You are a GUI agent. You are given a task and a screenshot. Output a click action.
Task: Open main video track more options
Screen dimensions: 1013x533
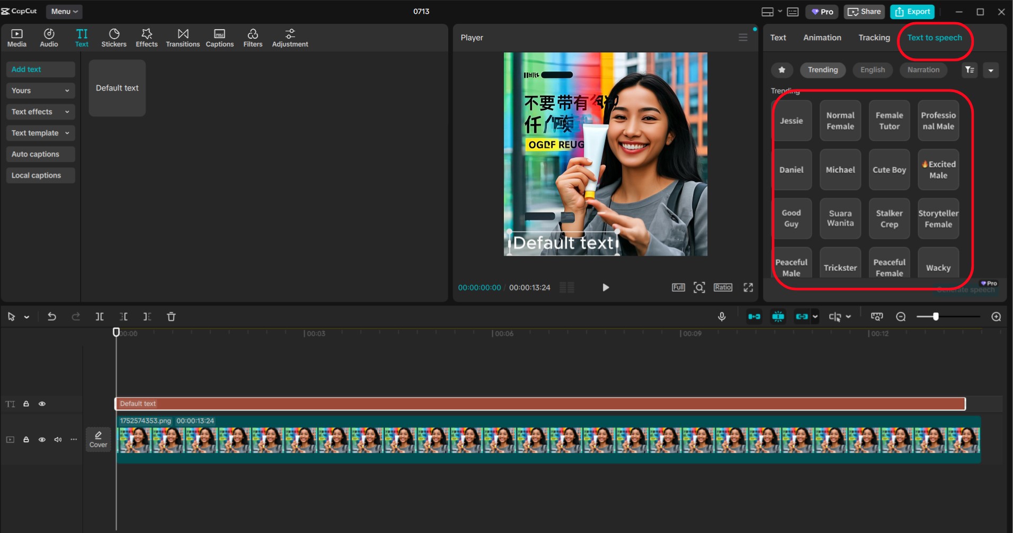[74, 440]
